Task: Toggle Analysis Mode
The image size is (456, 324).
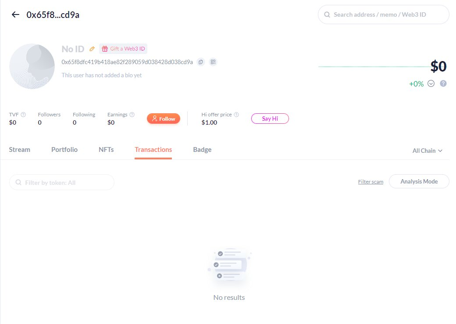Action: click(x=419, y=181)
